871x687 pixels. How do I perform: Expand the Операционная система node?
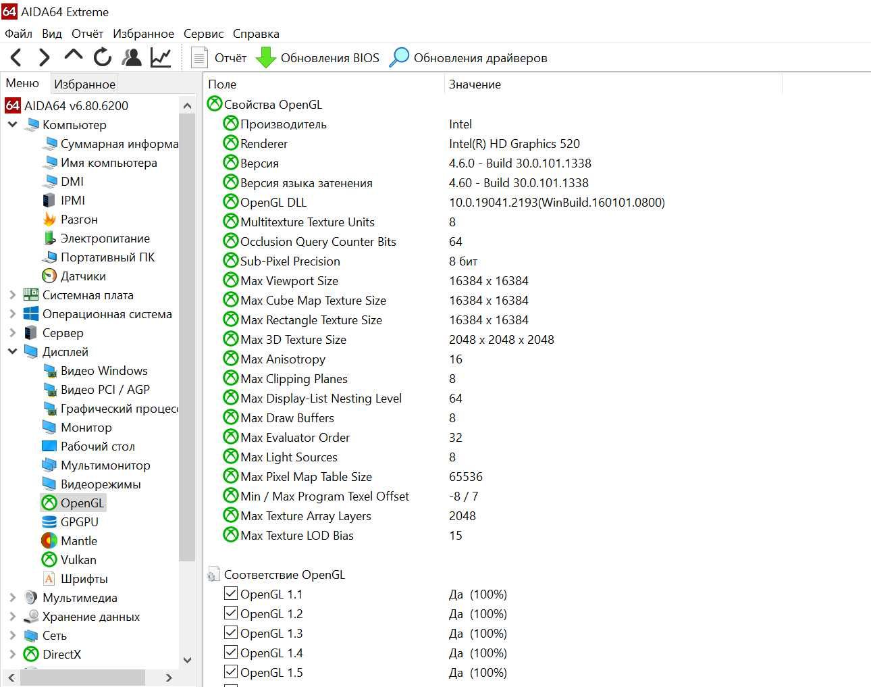[x=12, y=313]
